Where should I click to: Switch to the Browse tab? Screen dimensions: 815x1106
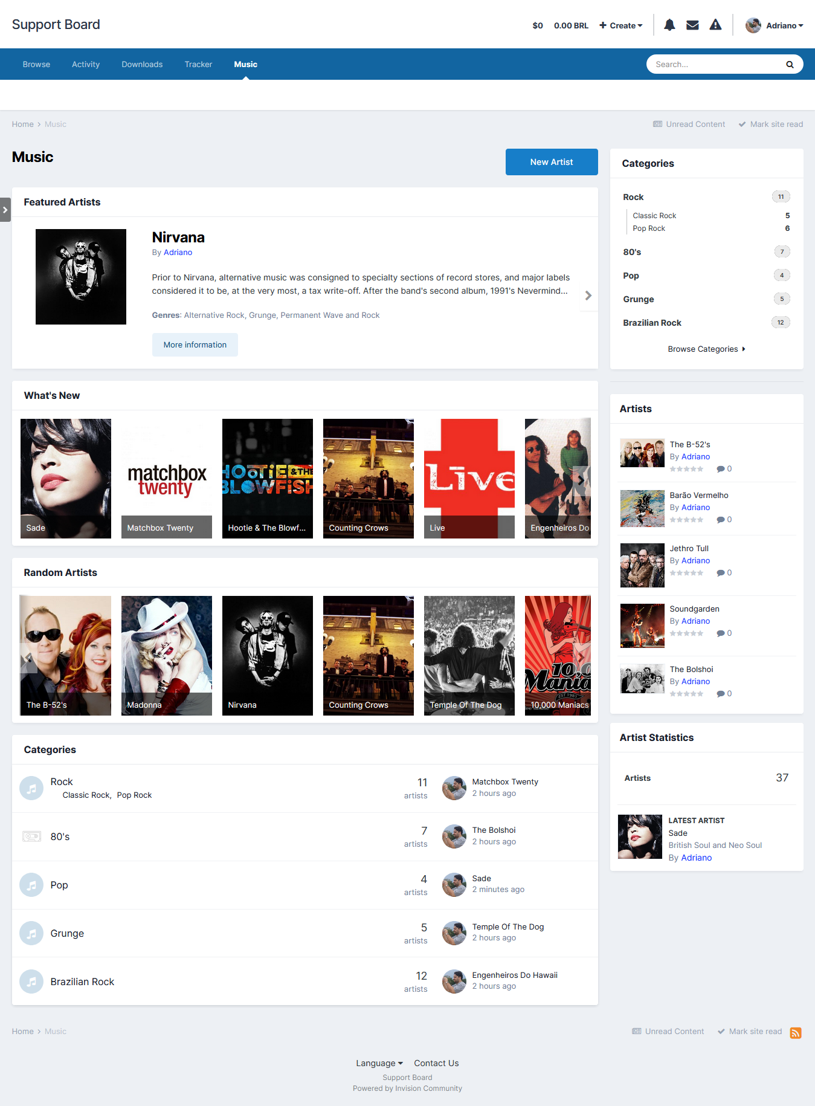(36, 64)
